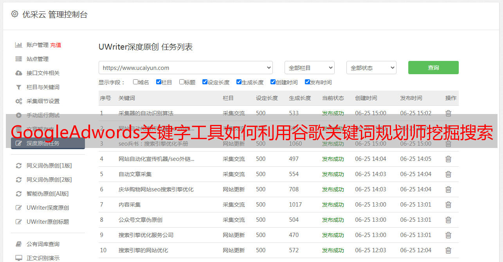Click trash icon for 公众号文章伪原创
Image resolution: width=503 pixels, height=262 pixels.
click(448, 220)
